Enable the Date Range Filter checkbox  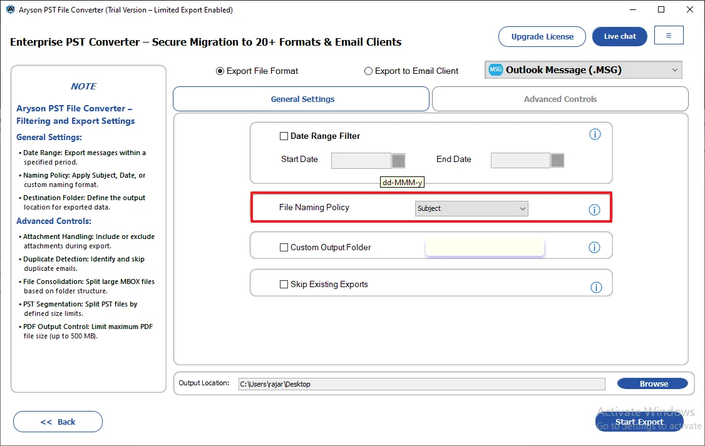[x=284, y=136]
